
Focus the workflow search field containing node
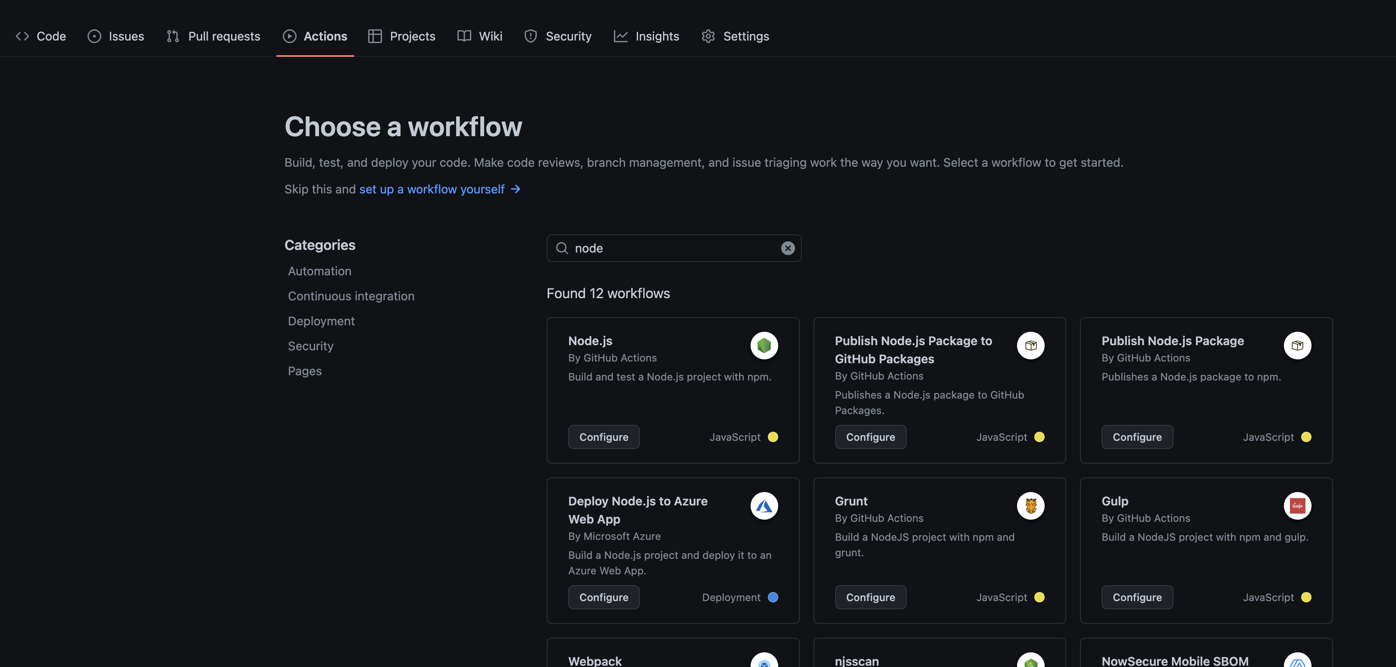(672, 248)
